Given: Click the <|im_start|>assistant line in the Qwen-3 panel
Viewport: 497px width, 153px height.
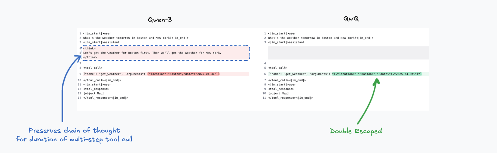Looking at the screenshot, I should 101,42.
